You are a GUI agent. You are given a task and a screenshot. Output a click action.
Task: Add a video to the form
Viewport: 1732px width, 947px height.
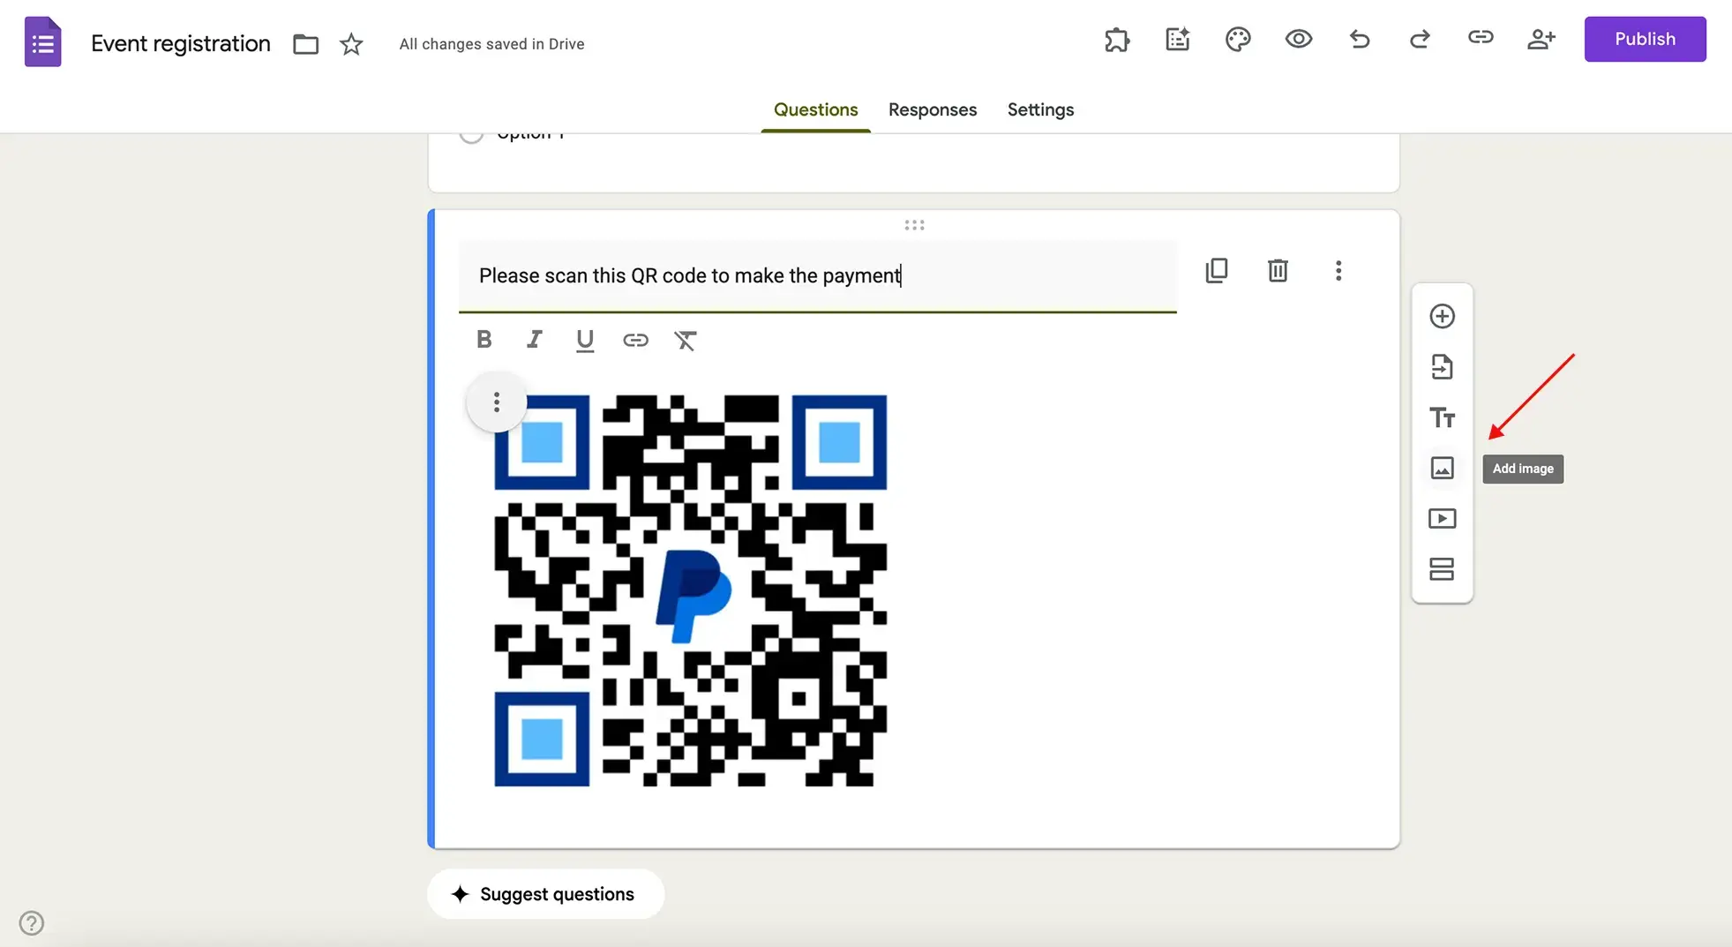click(x=1442, y=518)
